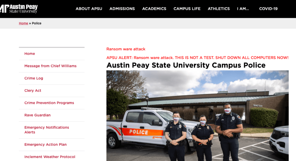Open the COVID-19 page
Screen dimensions: 296x161
click(268, 9)
